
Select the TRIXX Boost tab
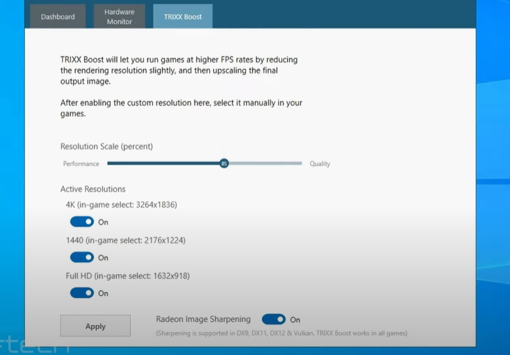(x=183, y=17)
